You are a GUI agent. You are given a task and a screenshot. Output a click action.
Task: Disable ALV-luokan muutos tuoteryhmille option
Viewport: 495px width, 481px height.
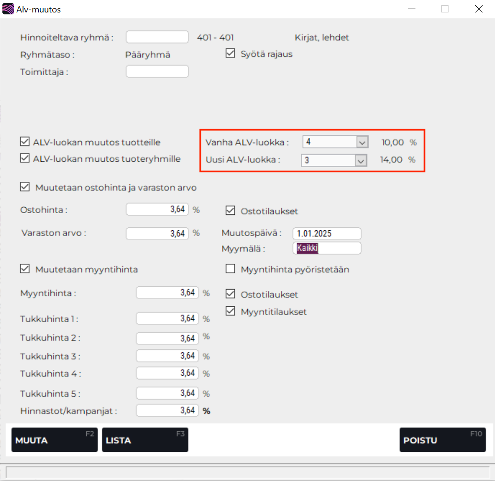pos(25,158)
